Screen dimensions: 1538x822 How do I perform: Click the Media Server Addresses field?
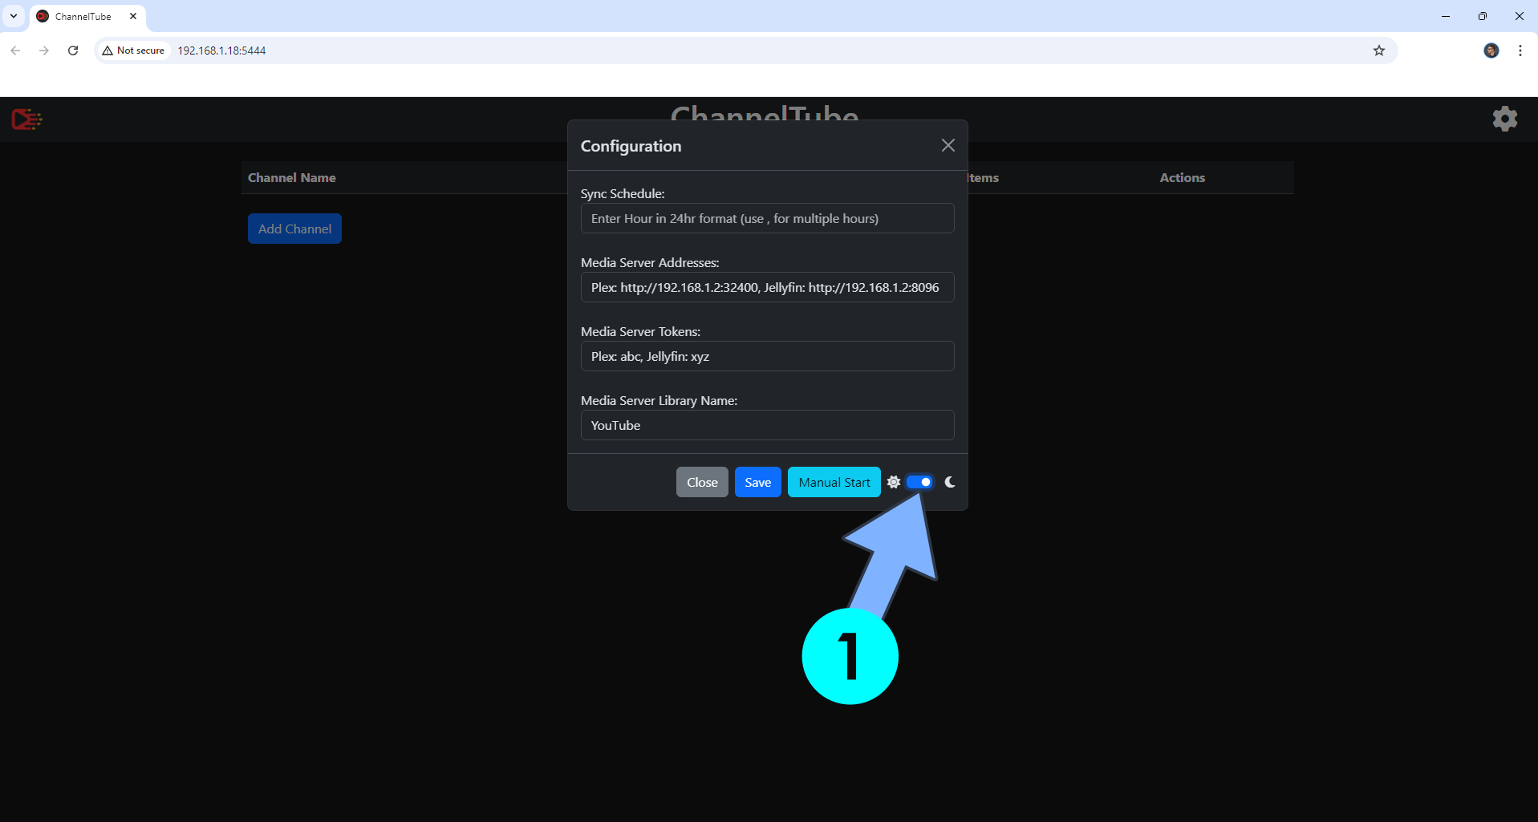[768, 287]
